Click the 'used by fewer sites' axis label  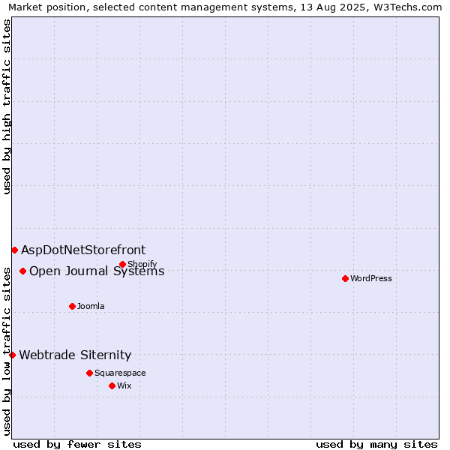coord(77,445)
